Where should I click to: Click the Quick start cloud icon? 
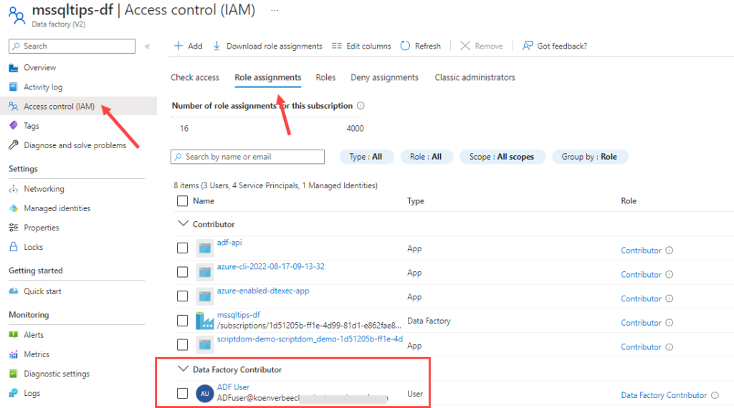pyautogui.click(x=14, y=291)
